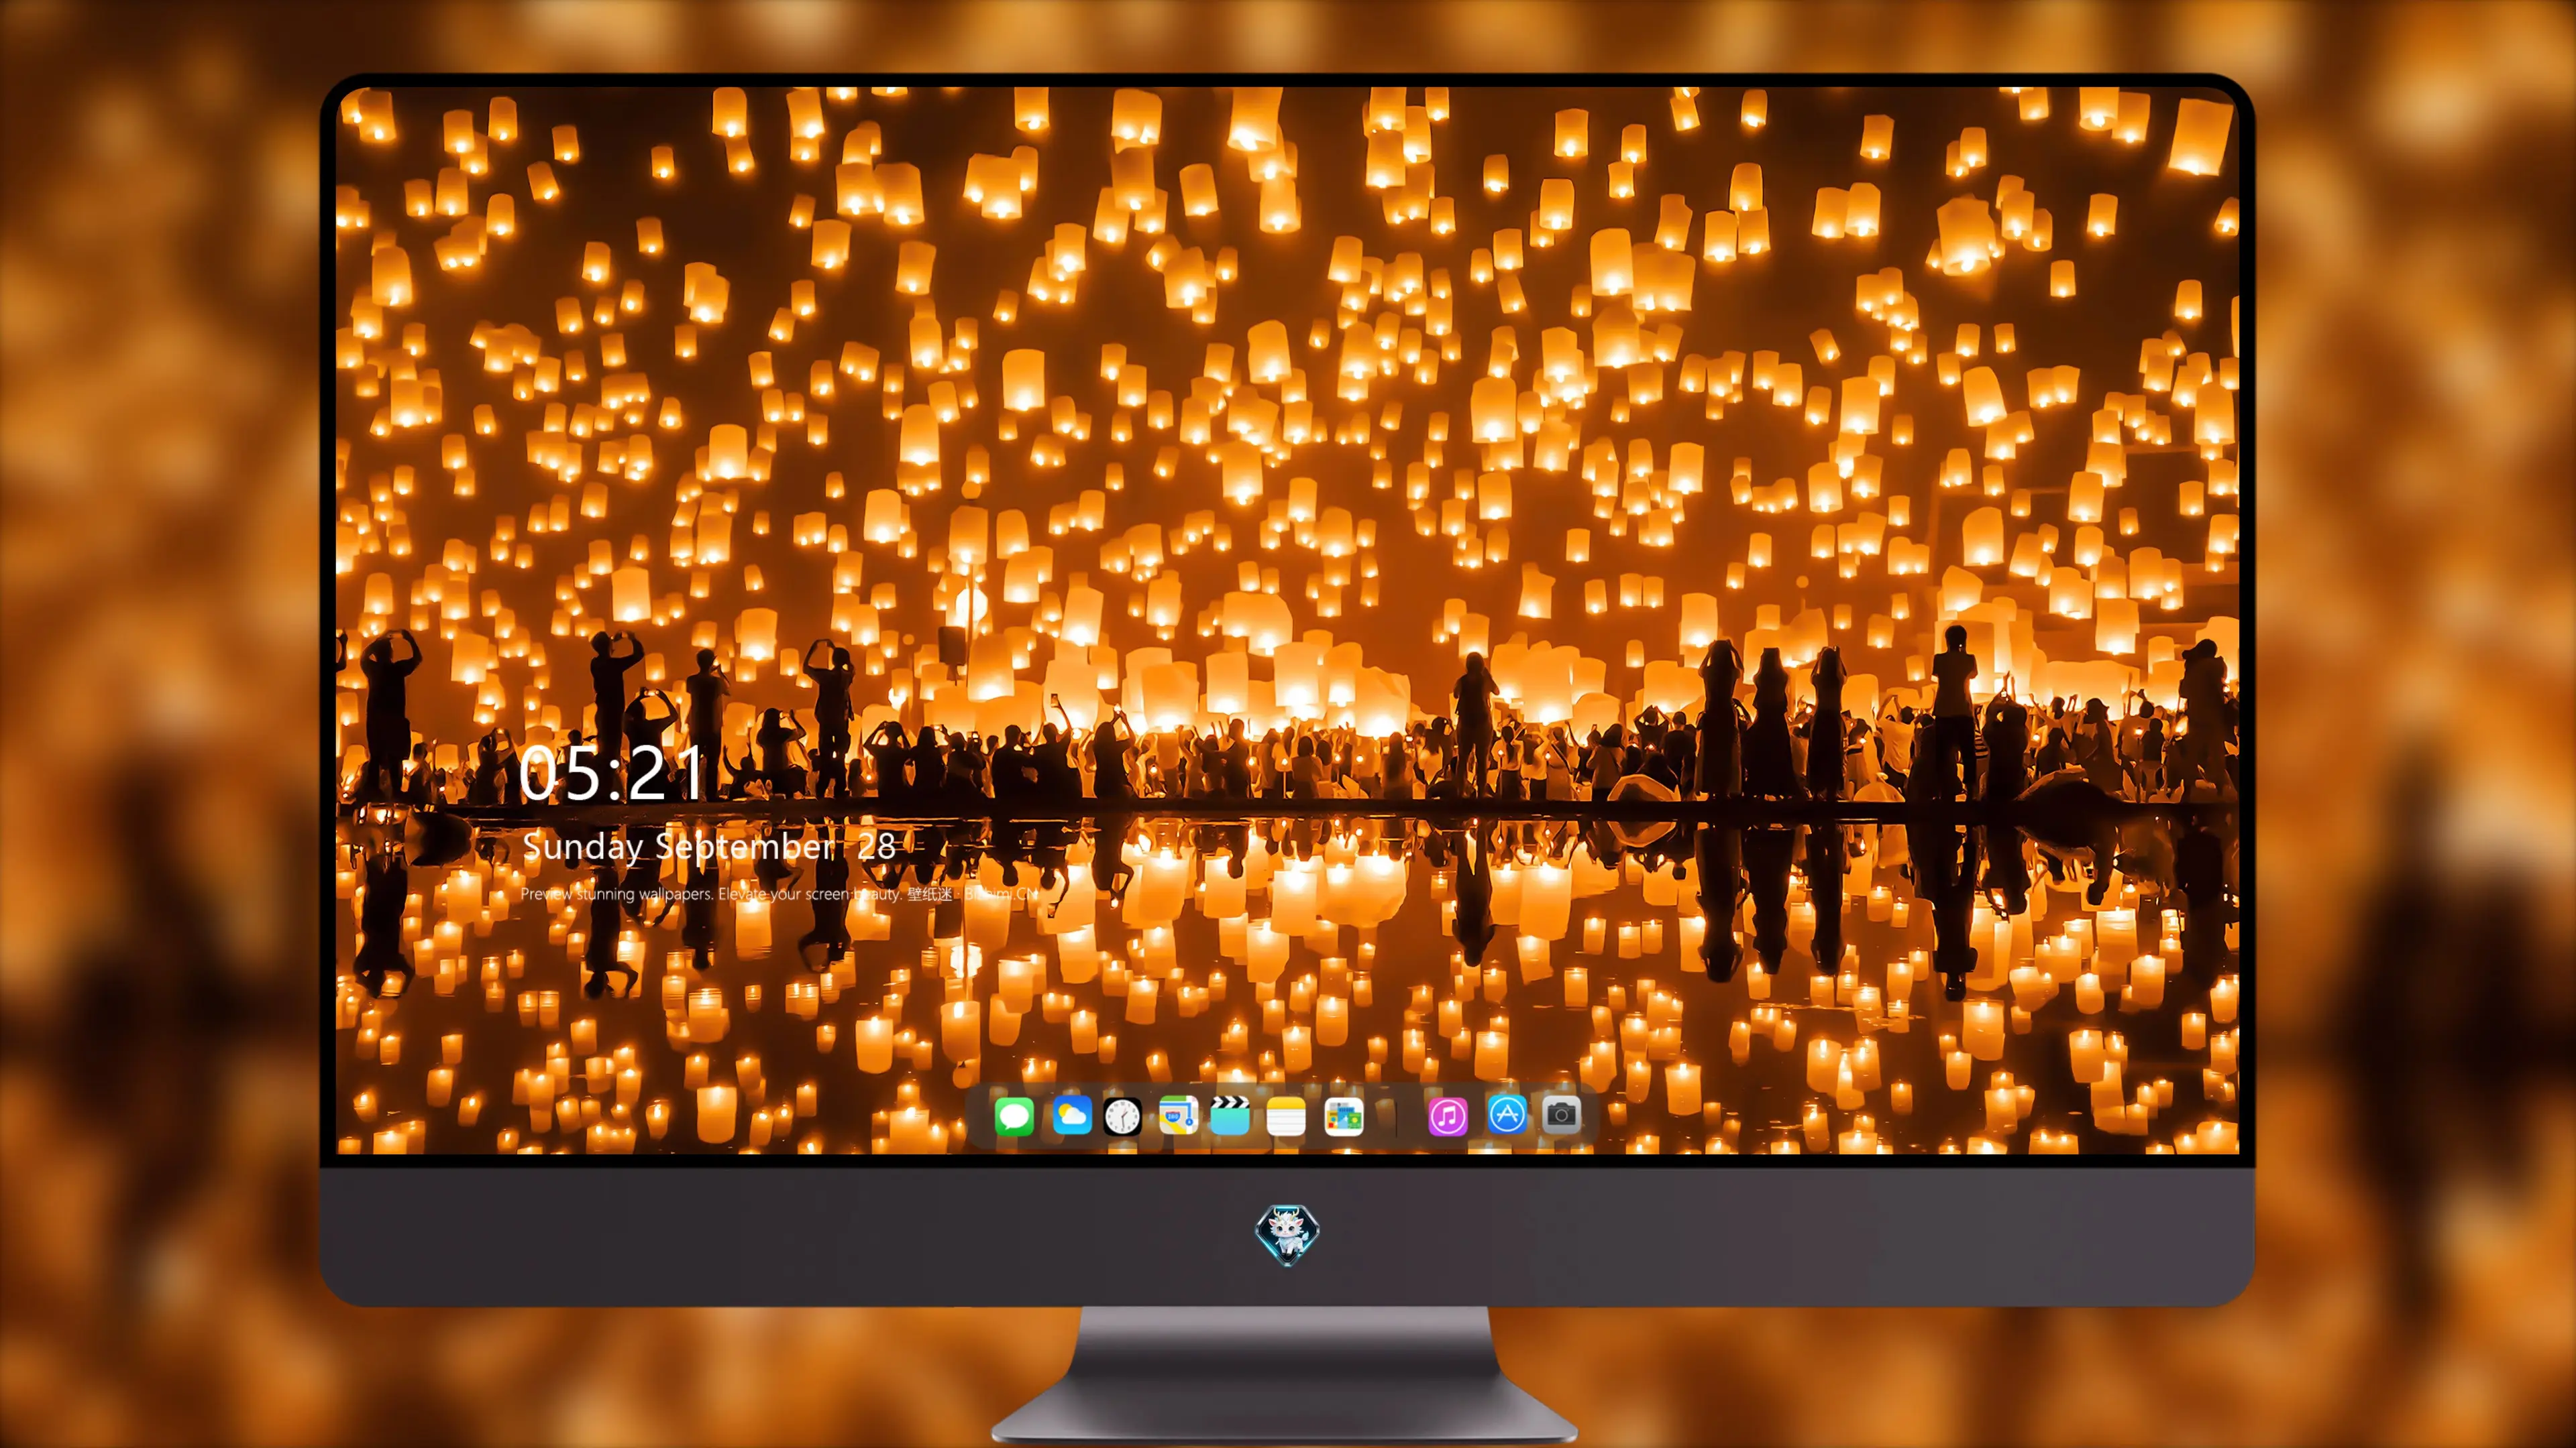This screenshot has width=2576, height=1448.
Task: Open the Notes app in the dock
Action: (x=1286, y=1115)
